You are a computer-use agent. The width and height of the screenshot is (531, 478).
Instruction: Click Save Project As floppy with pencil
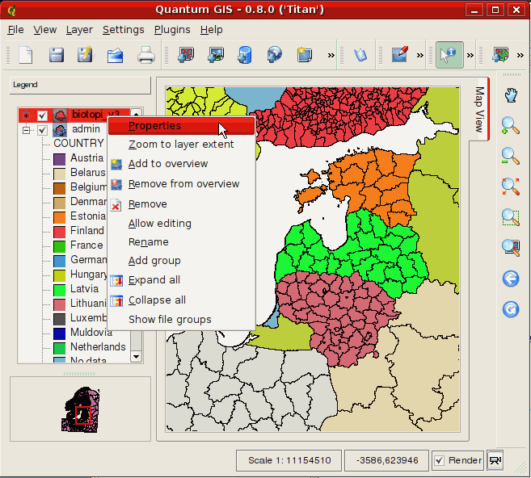[x=85, y=55]
